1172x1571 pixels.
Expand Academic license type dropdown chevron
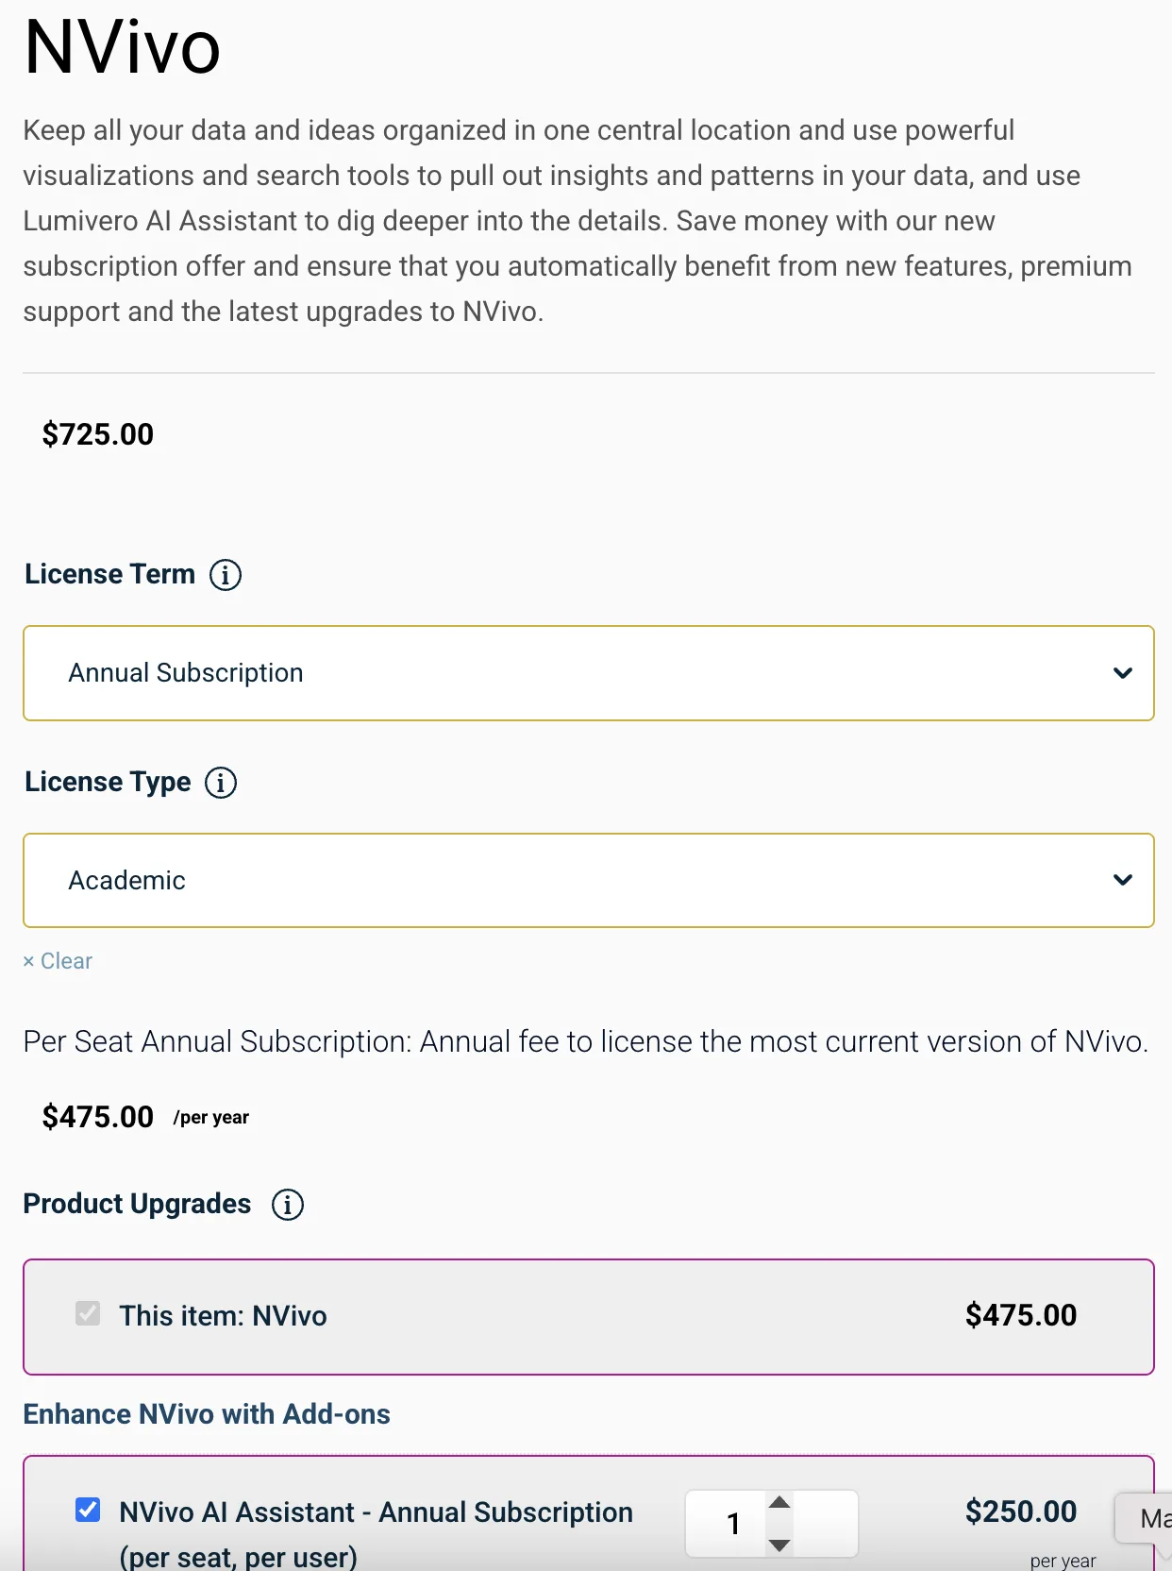(1122, 880)
